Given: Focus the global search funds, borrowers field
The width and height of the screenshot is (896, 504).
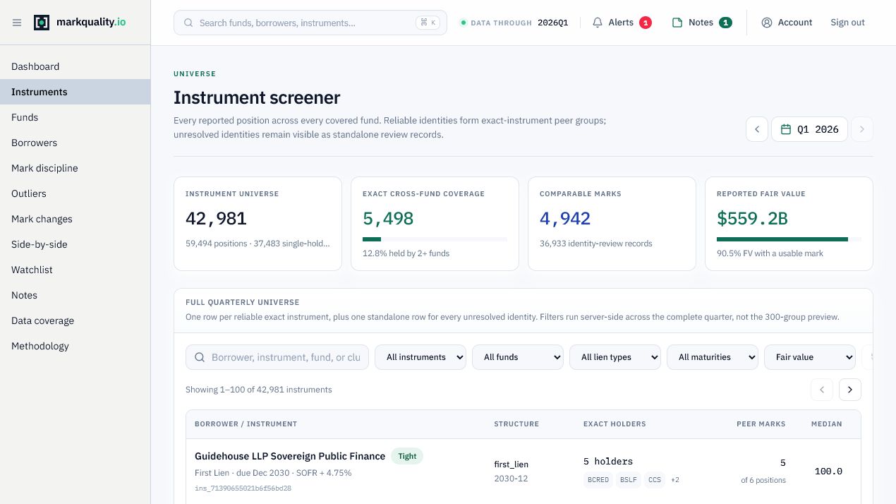Looking at the screenshot, I should (x=310, y=23).
